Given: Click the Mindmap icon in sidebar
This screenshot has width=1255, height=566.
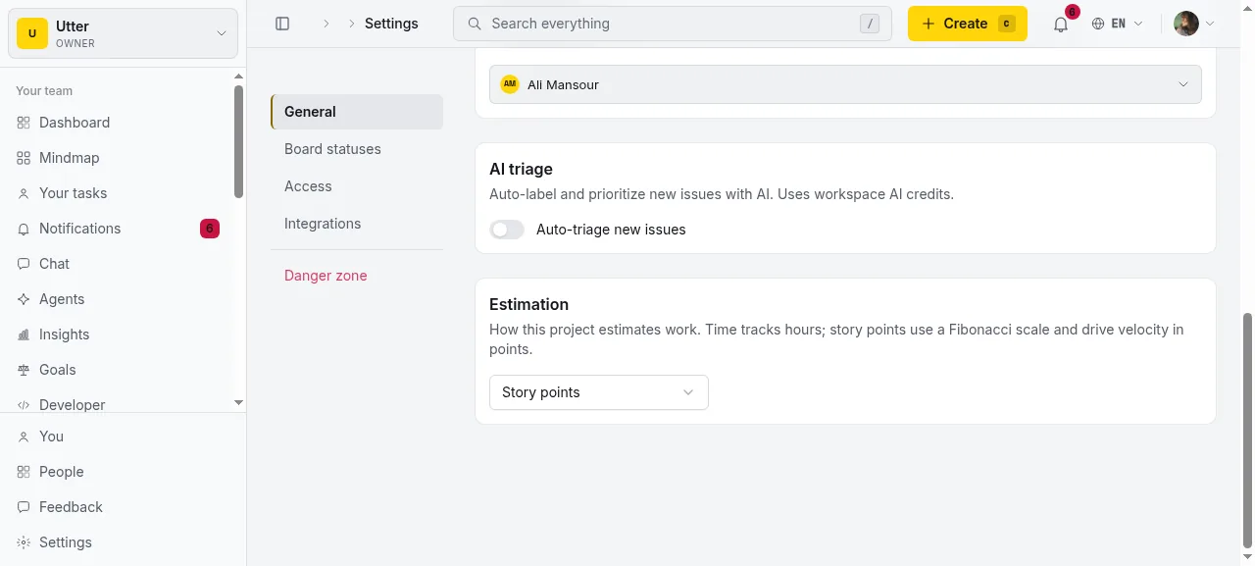Looking at the screenshot, I should point(24,158).
